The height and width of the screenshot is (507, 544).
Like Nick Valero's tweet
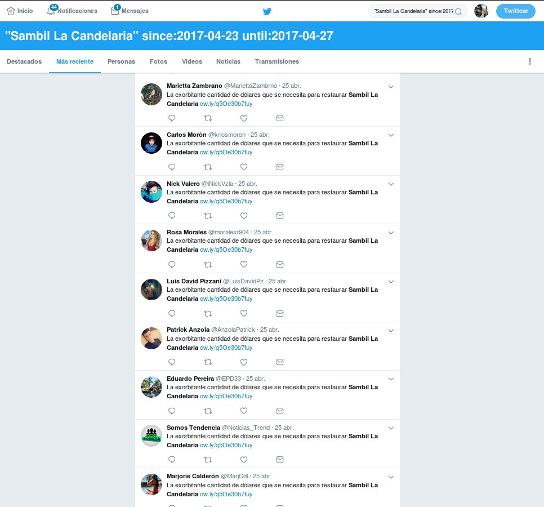(244, 216)
